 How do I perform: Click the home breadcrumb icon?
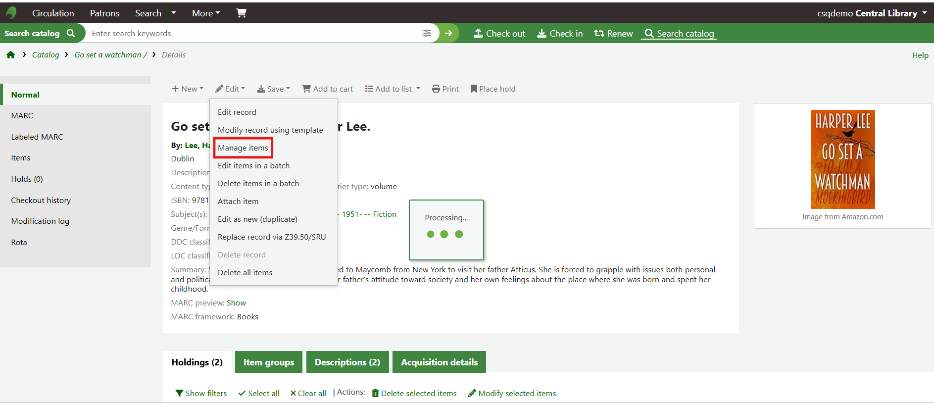(10, 55)
